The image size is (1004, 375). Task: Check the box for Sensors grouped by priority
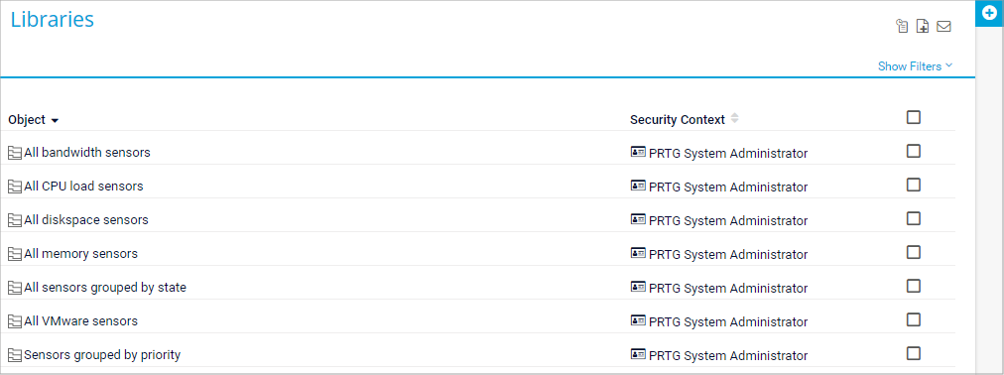point(914,353)
